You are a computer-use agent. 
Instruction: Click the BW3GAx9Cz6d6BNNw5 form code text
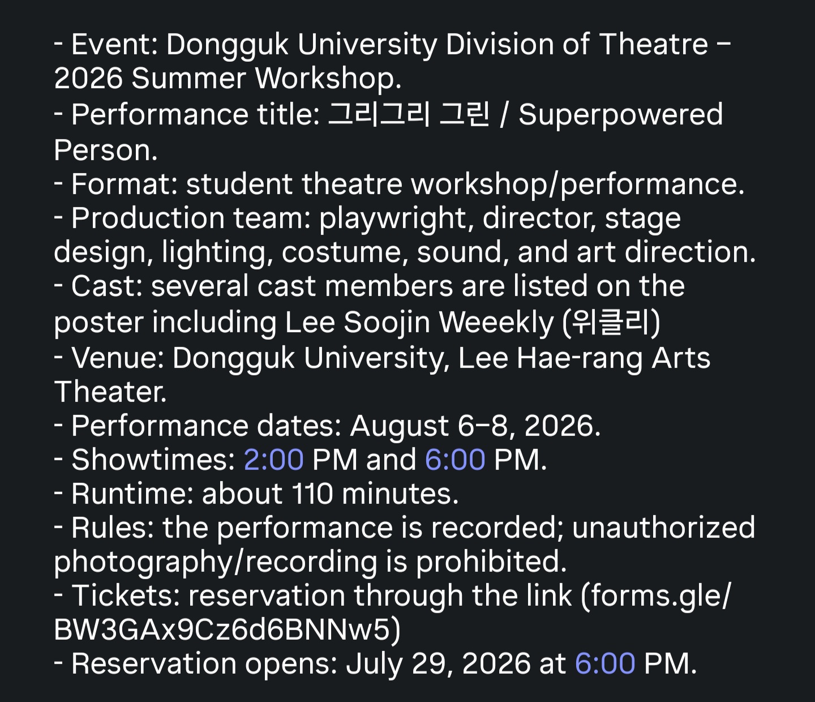(222, 630)
